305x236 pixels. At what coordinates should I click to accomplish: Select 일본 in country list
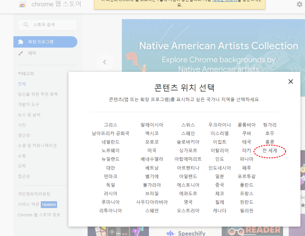tap(220, 176)
